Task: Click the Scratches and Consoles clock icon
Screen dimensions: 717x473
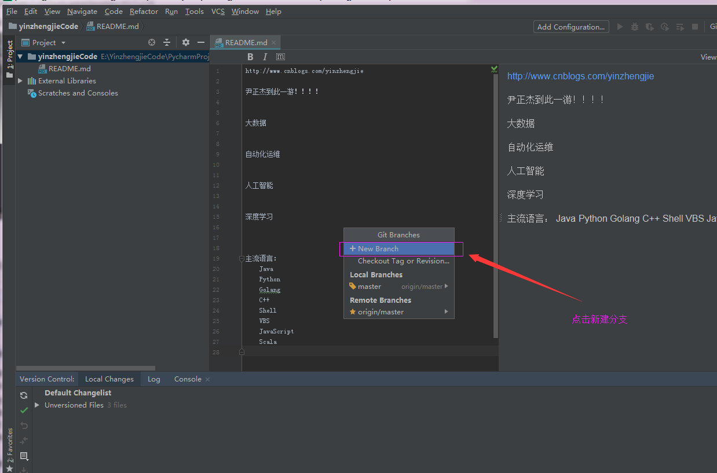Action: [32, 93]
